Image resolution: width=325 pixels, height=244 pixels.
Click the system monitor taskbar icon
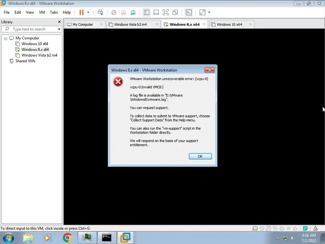click(x=87, y=238)
